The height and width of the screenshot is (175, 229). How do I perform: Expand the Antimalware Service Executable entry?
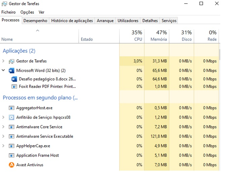(x=3, y=136)
